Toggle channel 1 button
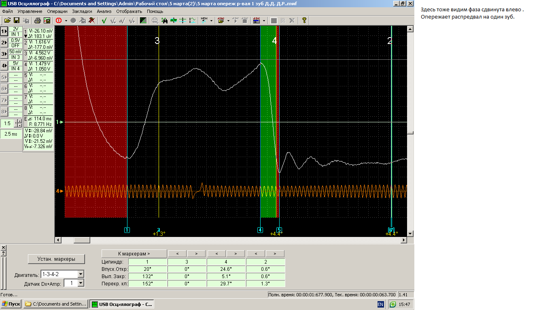 click(x=4, y=31)
